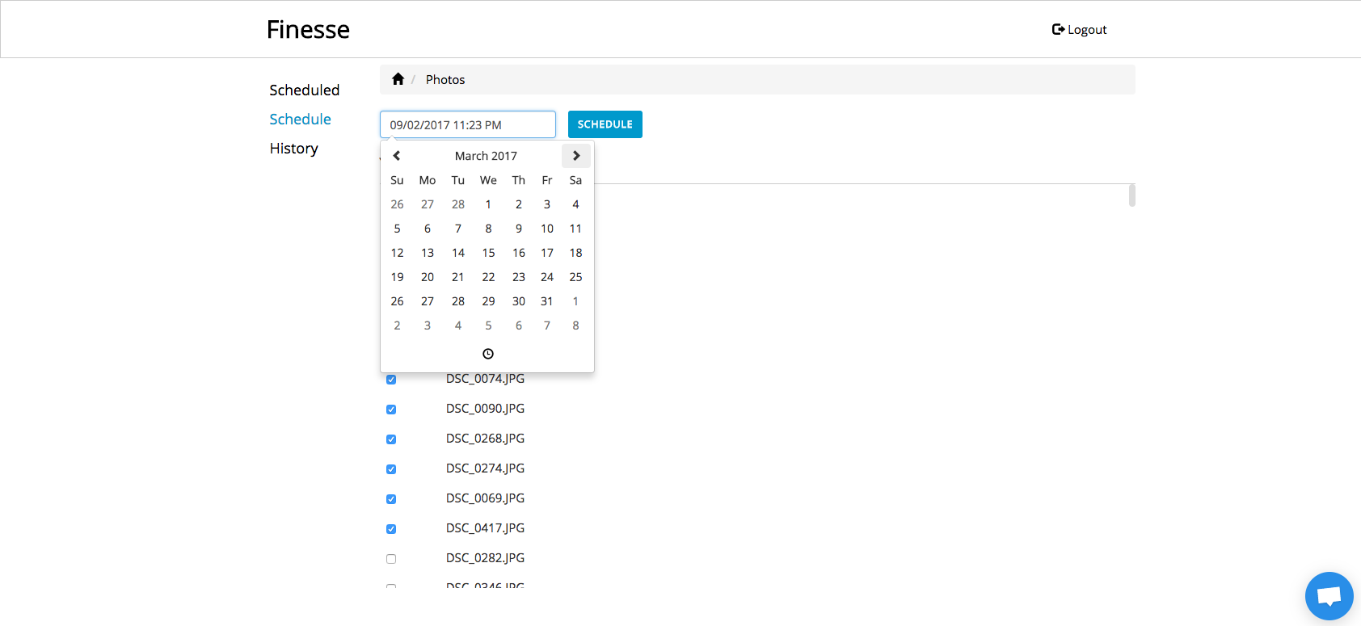Screen dimensions: 1361x626
Task: Select March 15 in the calendar
Action: tap(488, 253)
